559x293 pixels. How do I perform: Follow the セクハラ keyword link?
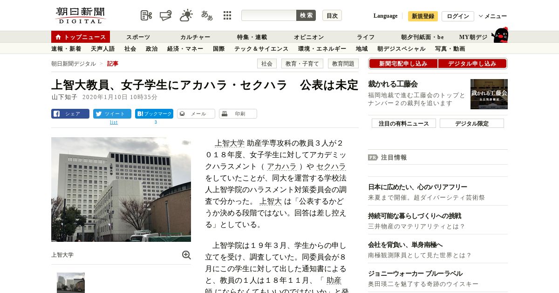point(331,166)
